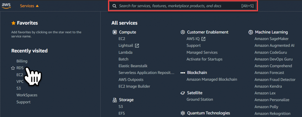302x117 pixels.
Task: Open EC2 from Recently visited
Action: coord(20,75)
